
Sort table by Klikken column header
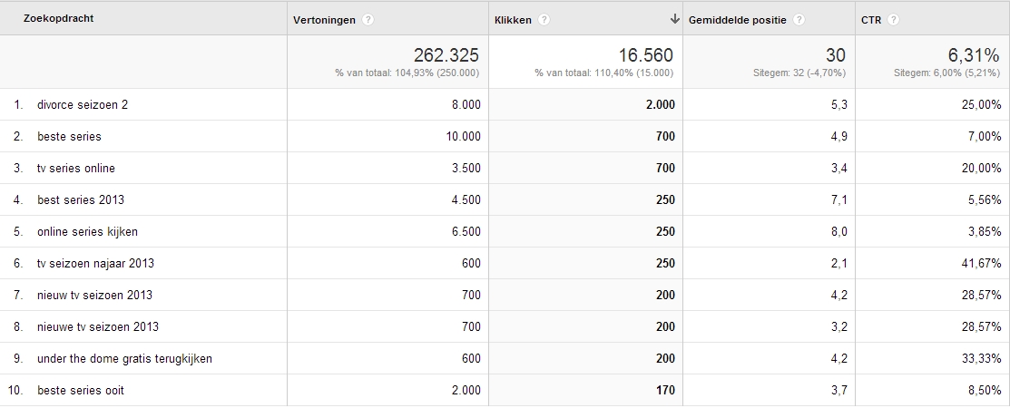(x=513, y=20)
